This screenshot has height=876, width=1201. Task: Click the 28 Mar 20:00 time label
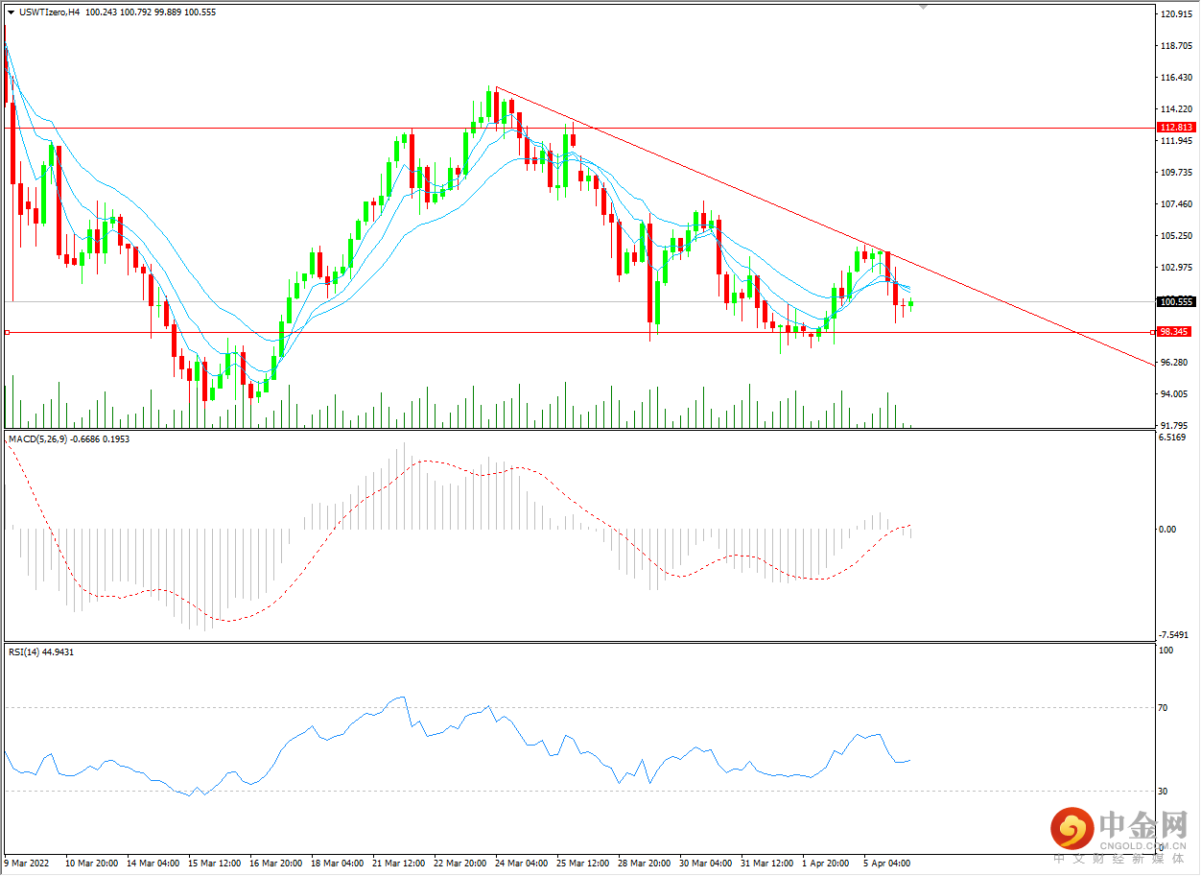click(x=643, y=864)
